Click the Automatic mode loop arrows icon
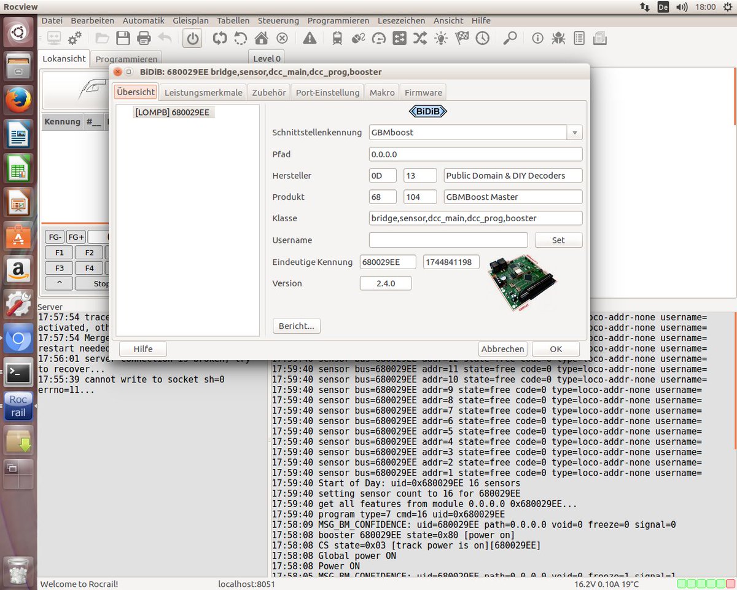The width and height of the screenshot is (737, 590). 220,39
